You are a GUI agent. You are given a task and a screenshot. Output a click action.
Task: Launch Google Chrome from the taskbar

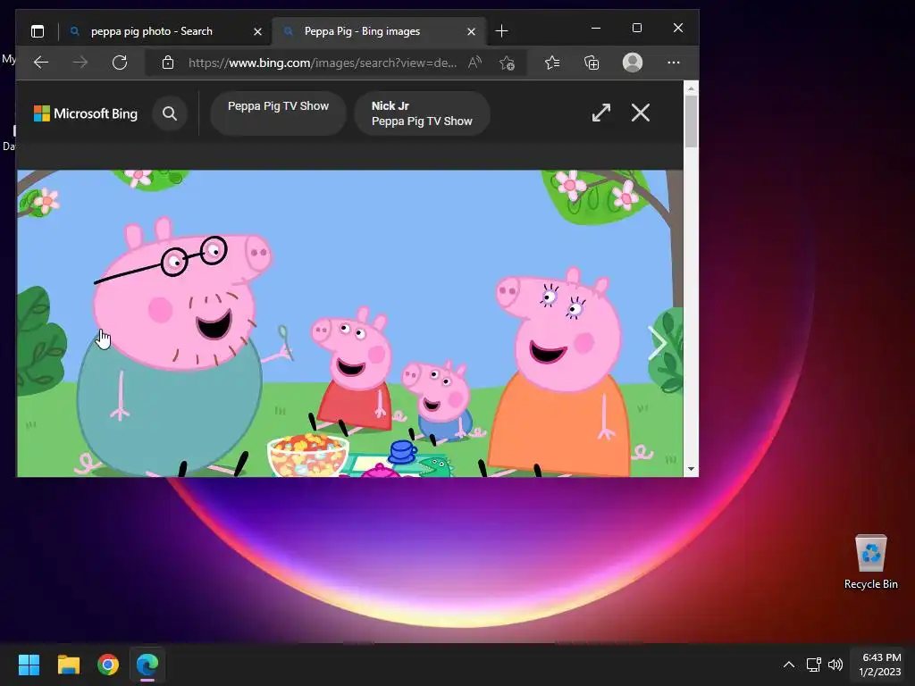(x=108, y=665)
